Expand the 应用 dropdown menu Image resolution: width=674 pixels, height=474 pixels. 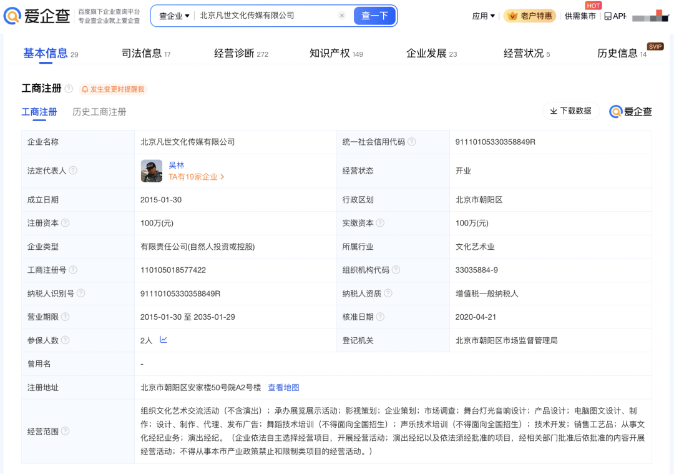point(483,16)
